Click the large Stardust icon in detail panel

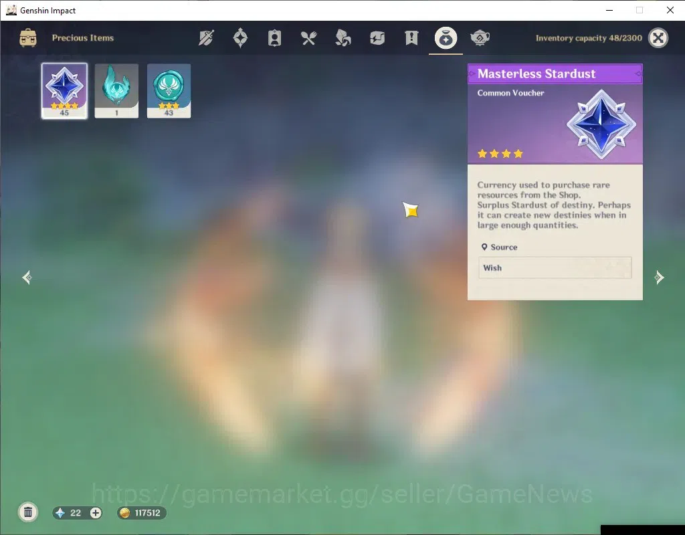pos(601,124)
